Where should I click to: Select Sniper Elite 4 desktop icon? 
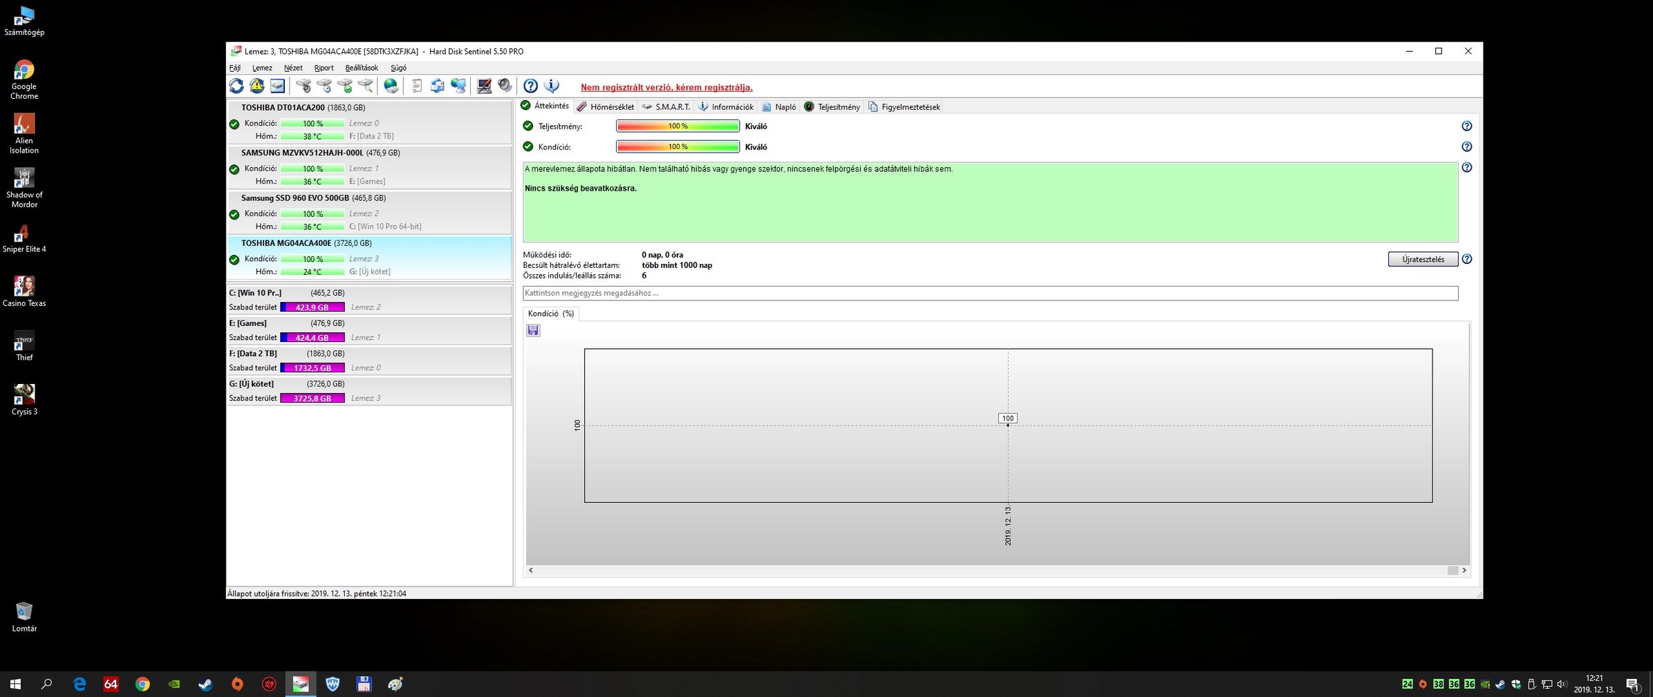(24, 238)
